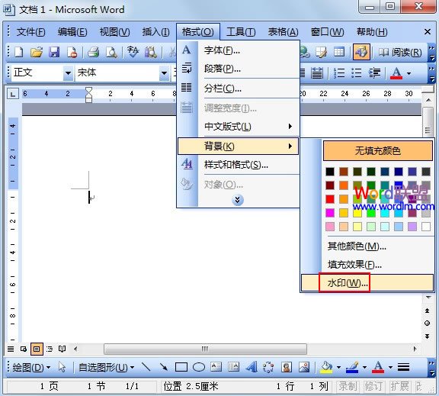Image resolution: width=439 pixels, height=396 pixels.
Task: Open the font color dropdown arrow
Action: (x=409, y=73)
